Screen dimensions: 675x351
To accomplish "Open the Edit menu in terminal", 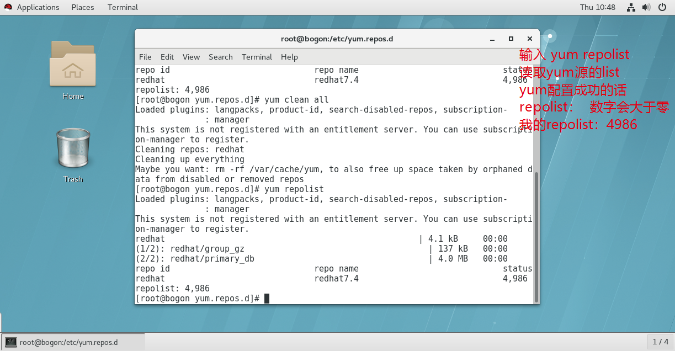I will (x=167, y=57).
